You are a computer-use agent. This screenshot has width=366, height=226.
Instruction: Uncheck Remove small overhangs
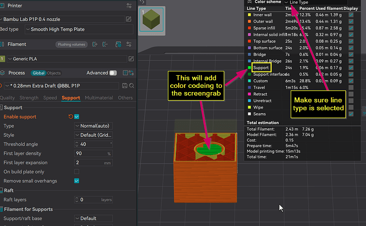click(76, 181)
